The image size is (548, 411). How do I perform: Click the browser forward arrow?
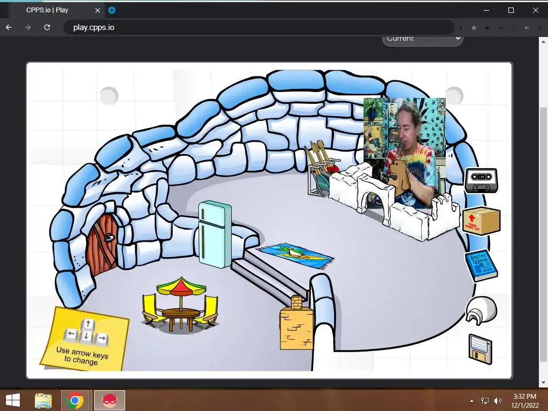pyautogui.click(x=28, y=27)
